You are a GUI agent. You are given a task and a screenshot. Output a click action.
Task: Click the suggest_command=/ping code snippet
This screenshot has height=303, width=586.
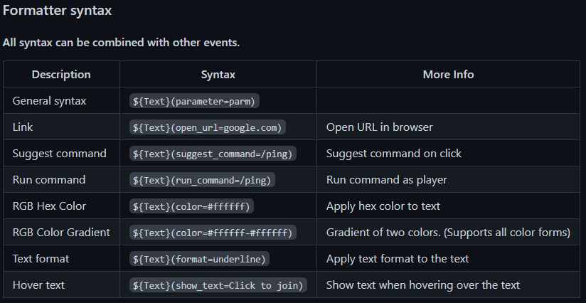pyautogui.click(x=213, y=154)
